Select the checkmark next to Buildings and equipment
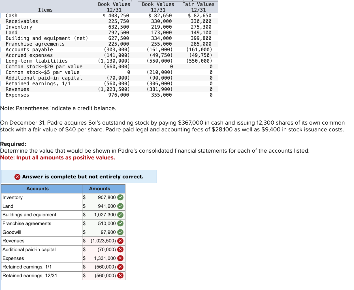The width and height of the screenshot is (354, 290). (x=120, y=215)
